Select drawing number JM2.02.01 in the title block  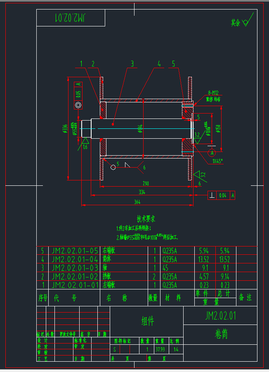point(220,316)
